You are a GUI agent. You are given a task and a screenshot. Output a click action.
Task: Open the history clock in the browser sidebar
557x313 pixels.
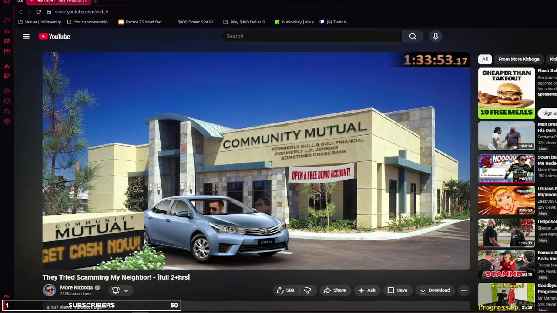tap(7, 101)
